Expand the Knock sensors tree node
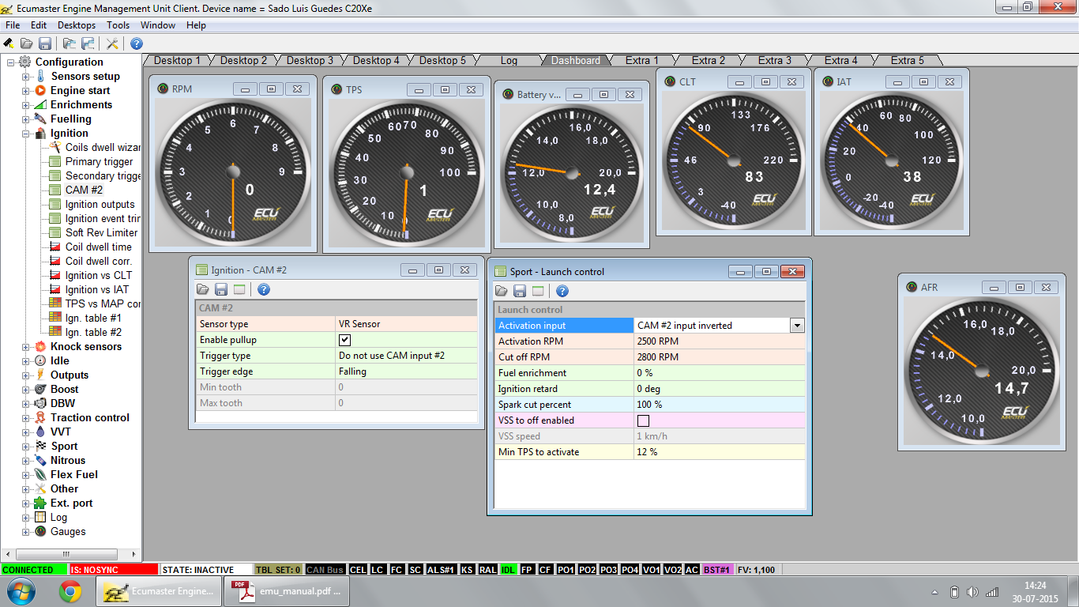The image size is (1079, 607). click(26, 347)
